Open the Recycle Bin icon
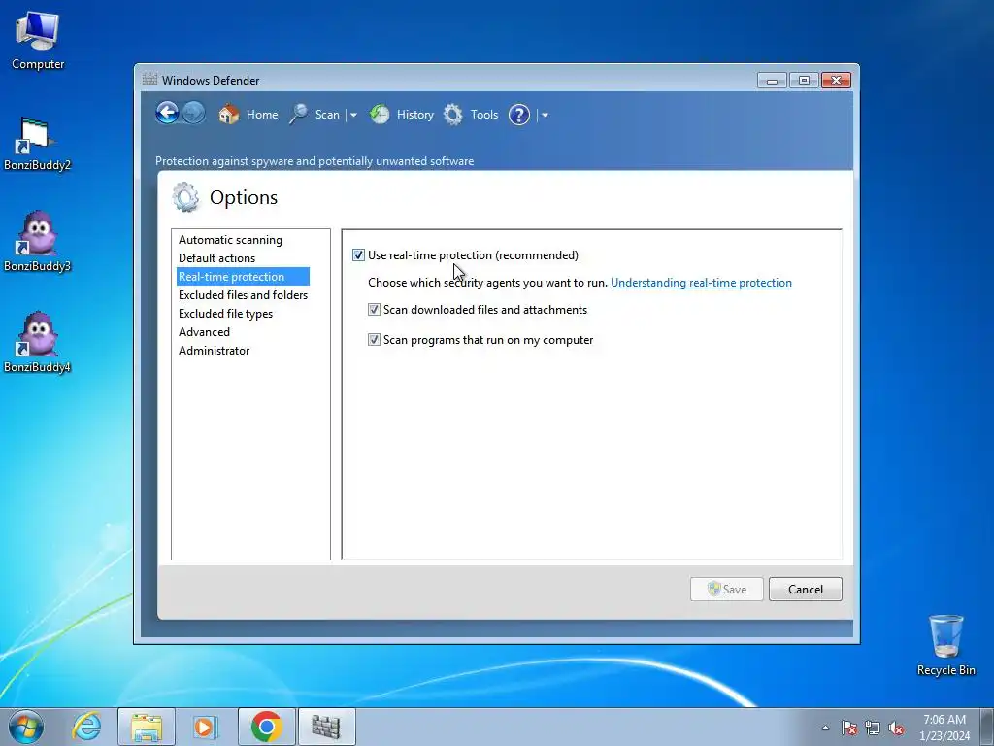 pos(945,645)
